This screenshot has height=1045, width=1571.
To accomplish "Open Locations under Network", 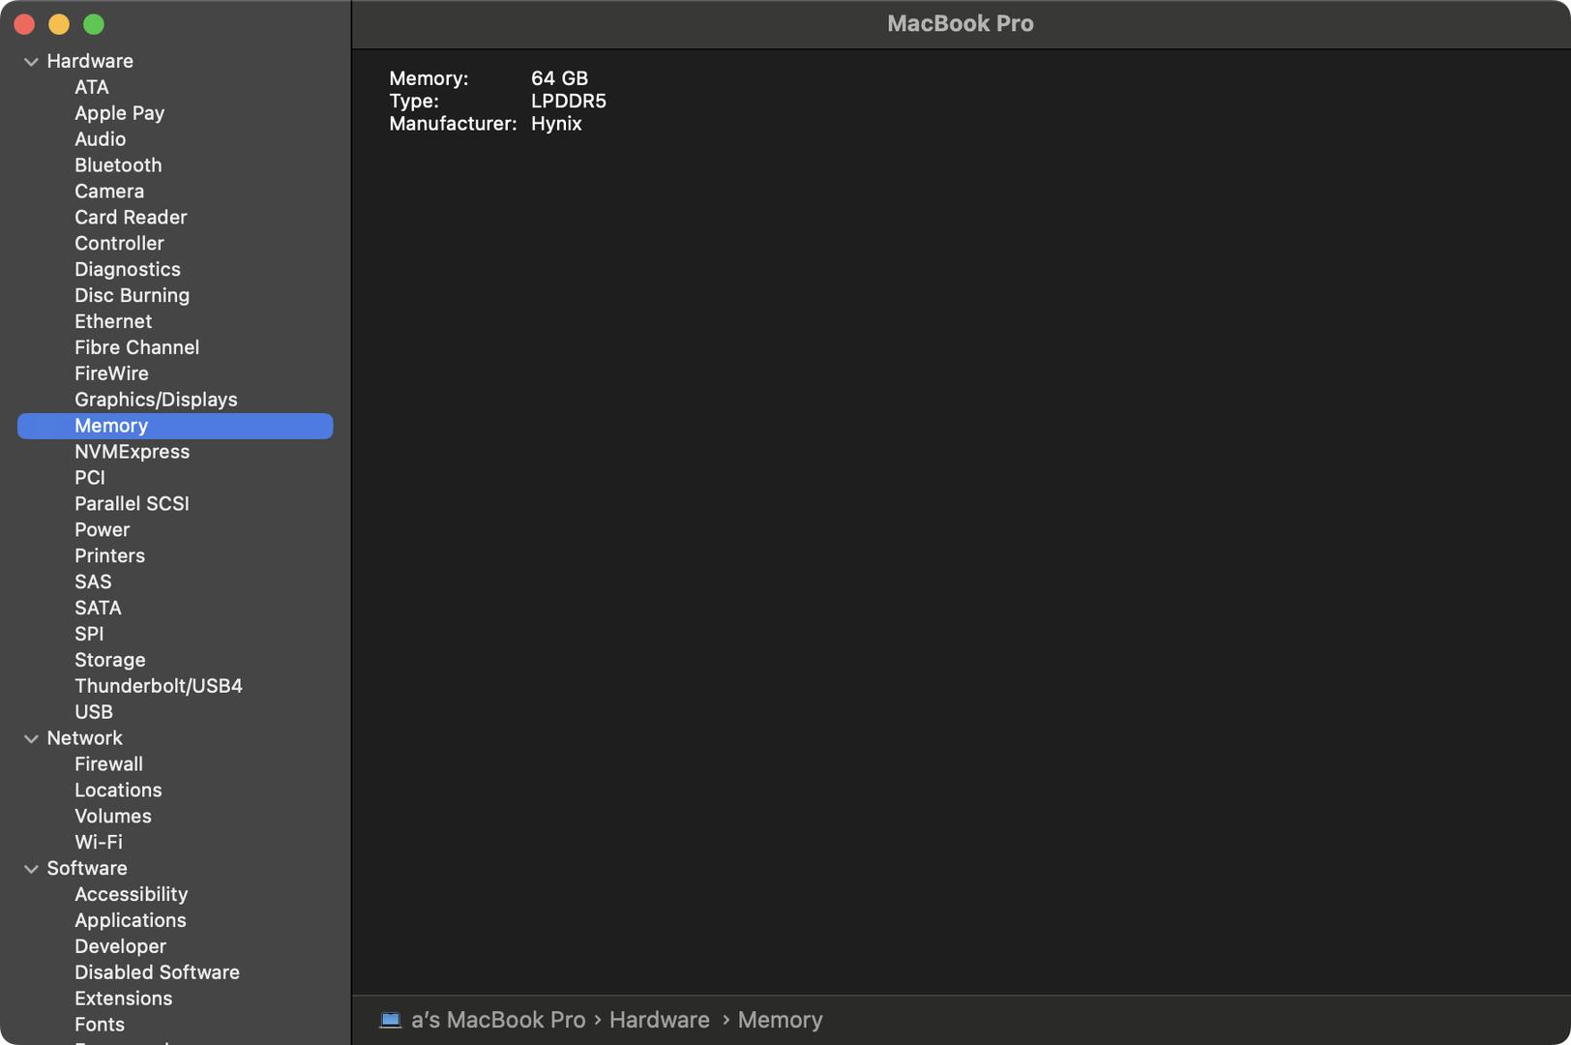I will click(x=118, y=791).
